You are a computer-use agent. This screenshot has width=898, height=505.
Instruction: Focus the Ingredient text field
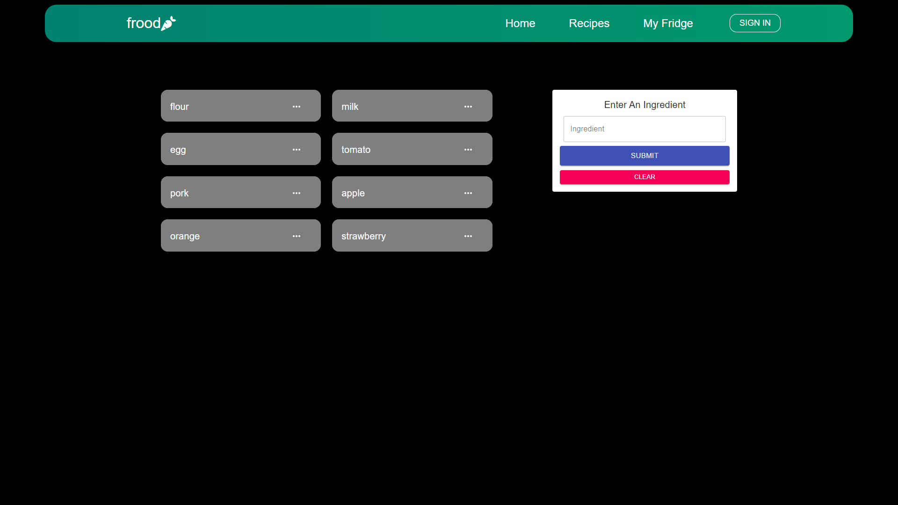point(644,129)
